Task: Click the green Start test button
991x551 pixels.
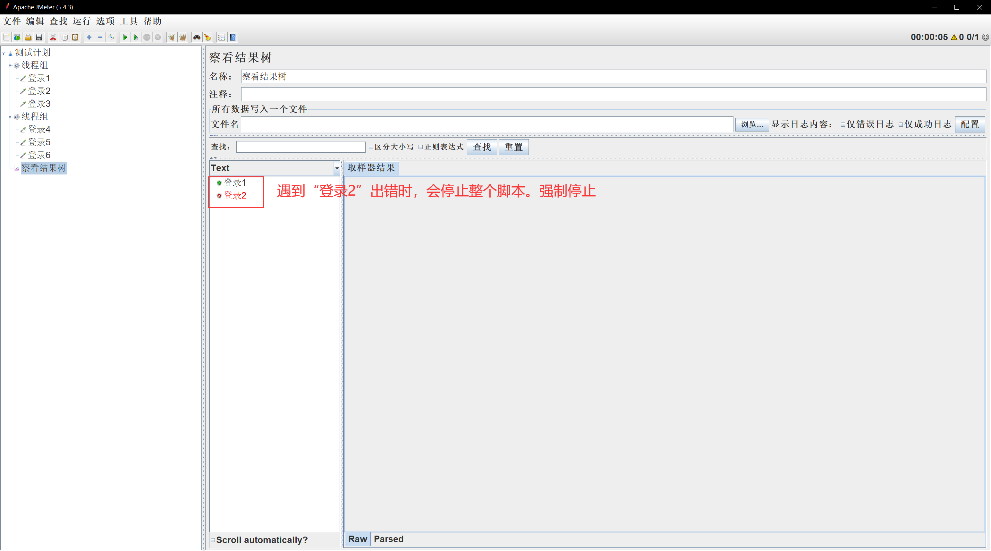Action: [x=125, y=37]
